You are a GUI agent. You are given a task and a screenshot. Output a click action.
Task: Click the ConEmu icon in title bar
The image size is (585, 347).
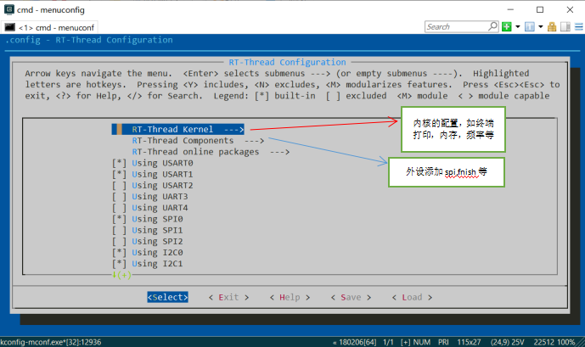[9, 9]
